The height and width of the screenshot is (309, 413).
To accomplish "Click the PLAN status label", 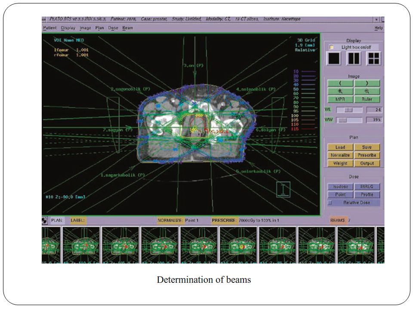I will [57, 220].
